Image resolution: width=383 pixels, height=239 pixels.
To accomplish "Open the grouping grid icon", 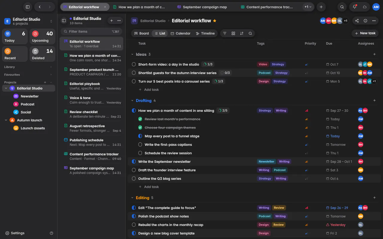I will 233,33.
